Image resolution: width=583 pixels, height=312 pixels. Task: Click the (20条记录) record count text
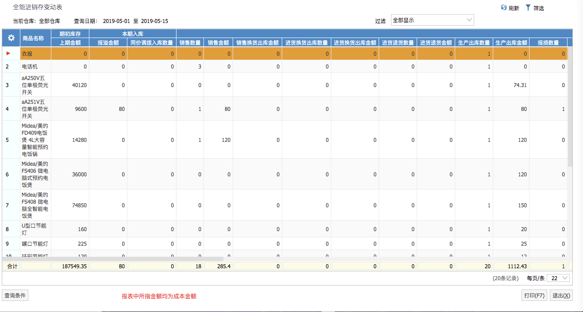click(x=506, y=278)
